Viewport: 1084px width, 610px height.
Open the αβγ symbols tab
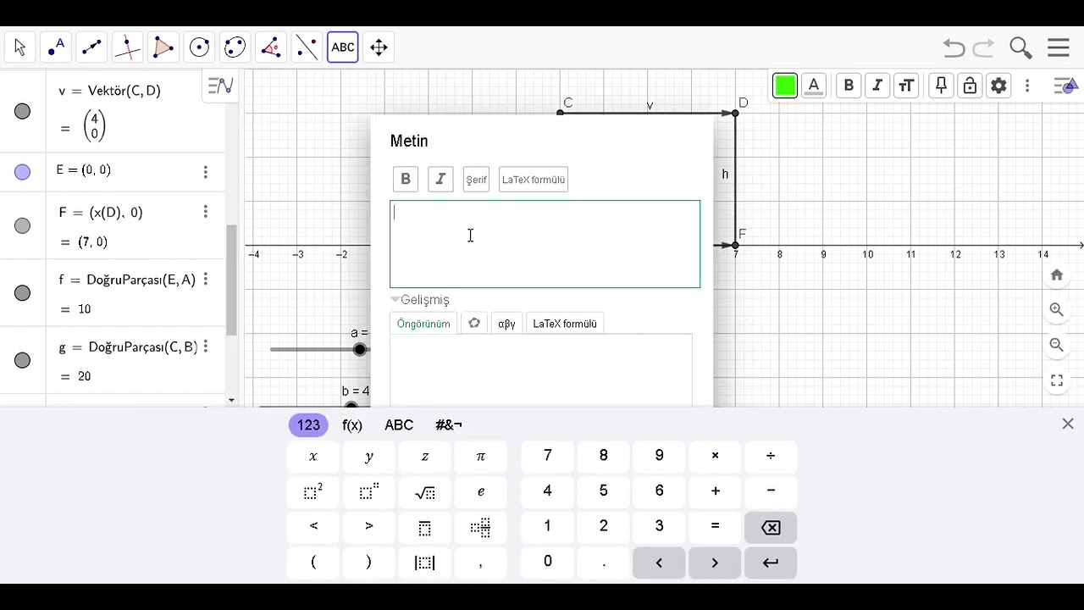point(506,324)
